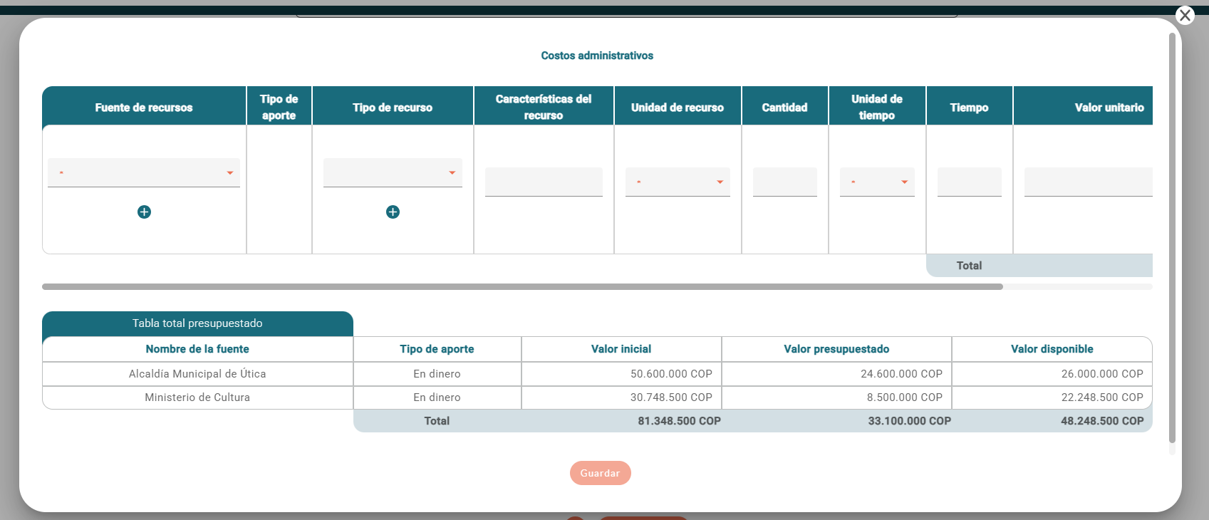
Task: Select the Fuente de recursos column header
Action: click(x=144, y=107)
